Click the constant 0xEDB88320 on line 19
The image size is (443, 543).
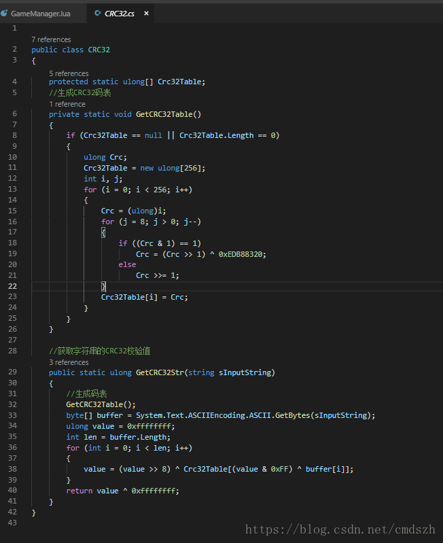pos(241,254)
